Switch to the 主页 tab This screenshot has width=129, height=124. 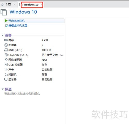(x=8, y=5)
